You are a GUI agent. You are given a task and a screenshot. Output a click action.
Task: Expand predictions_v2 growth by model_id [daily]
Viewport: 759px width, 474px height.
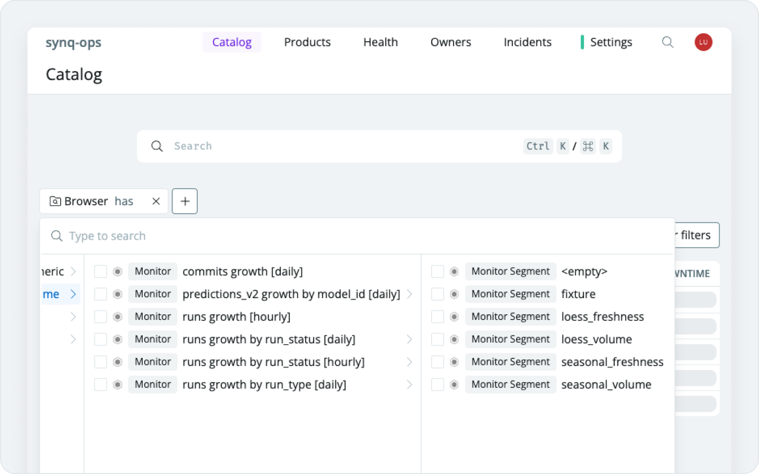click(409, 294)
